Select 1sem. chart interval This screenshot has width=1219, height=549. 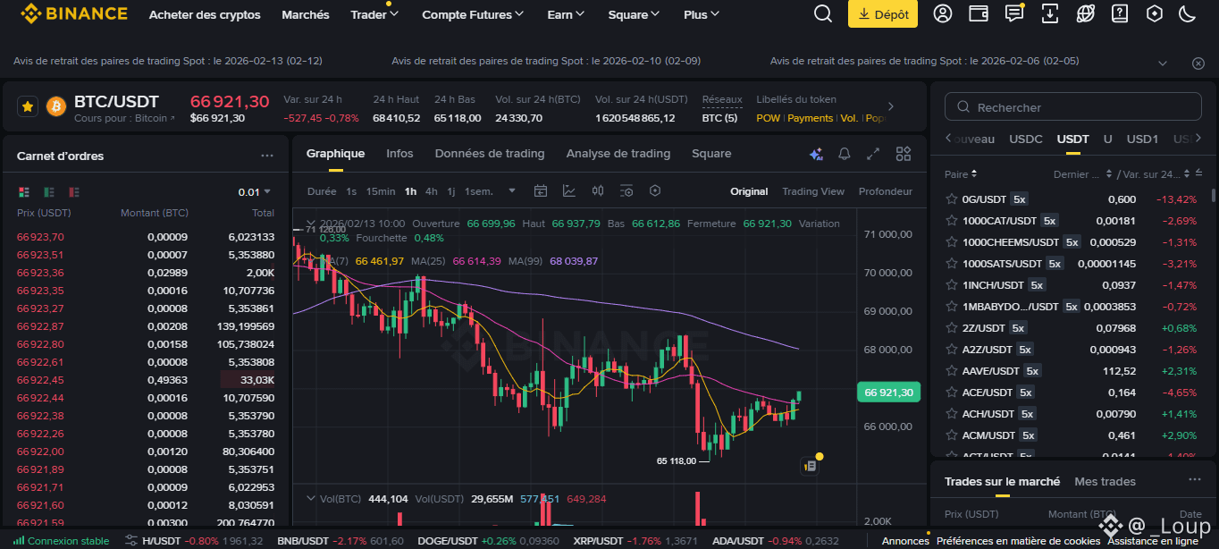479,191
